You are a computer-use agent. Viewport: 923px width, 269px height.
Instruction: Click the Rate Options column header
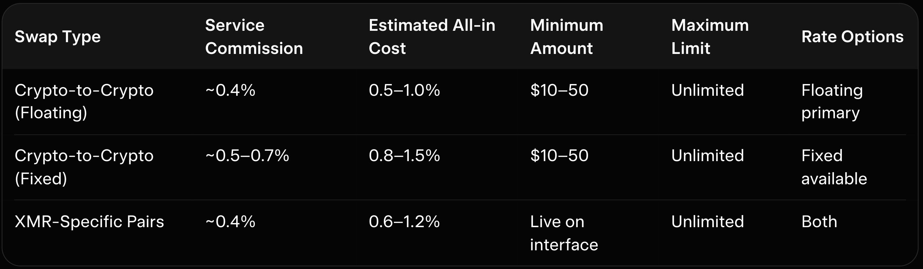pos(852,37)
